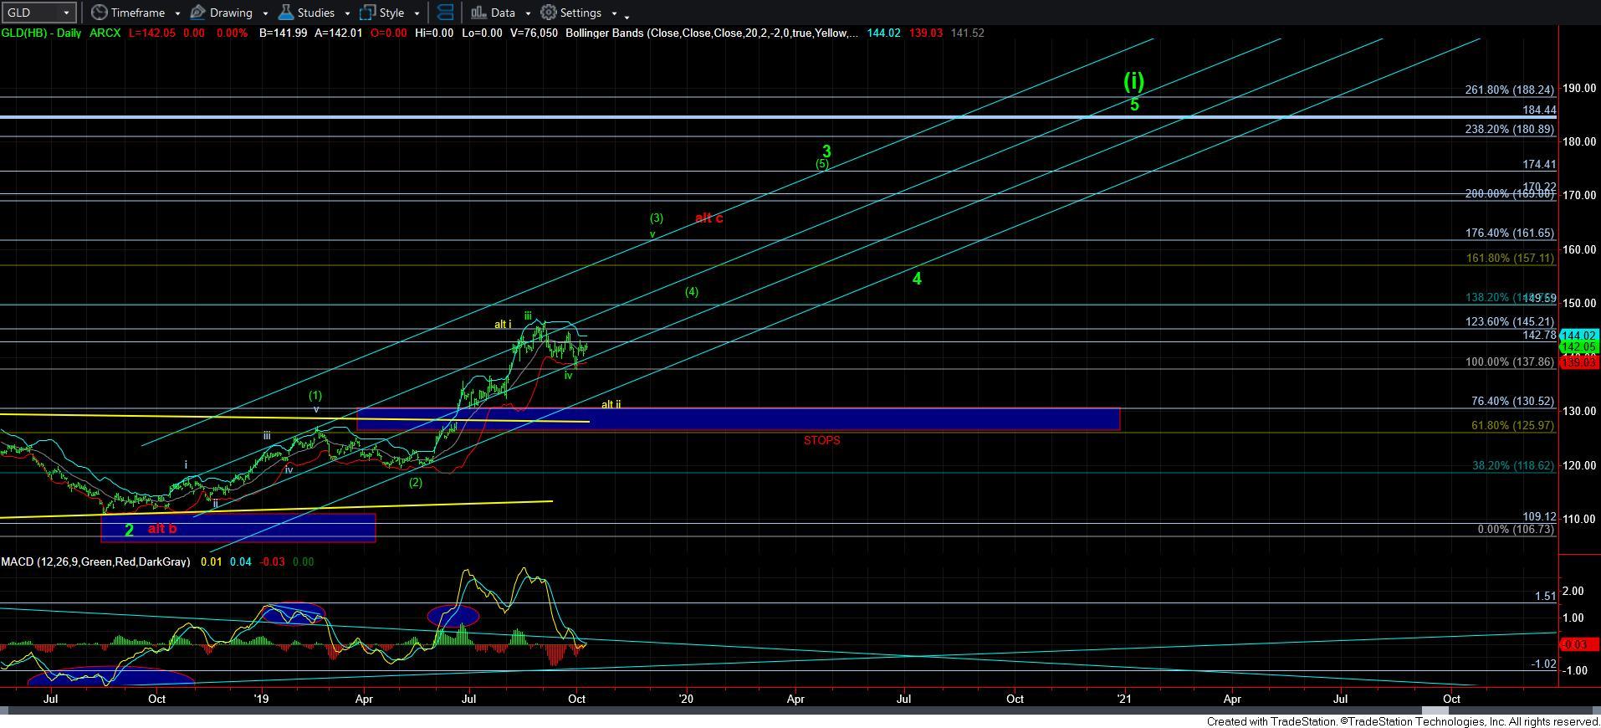Select the red 'alt c' wave label

pos(708,218)
